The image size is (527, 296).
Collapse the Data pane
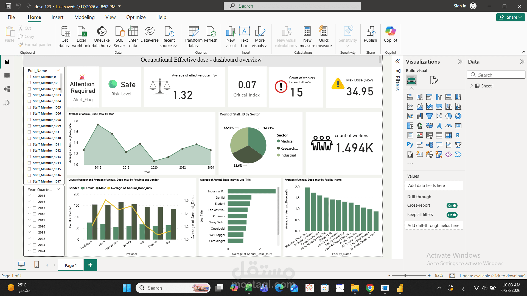click(522, 62)
